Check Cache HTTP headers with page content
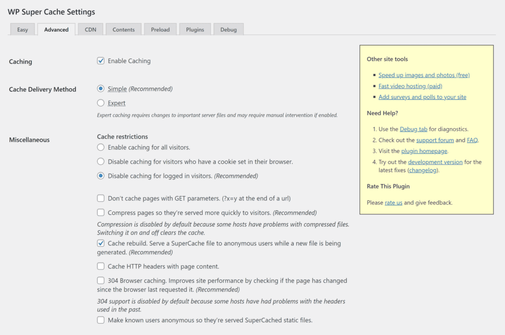Viewport: 505px width, 335px height. 101,266
